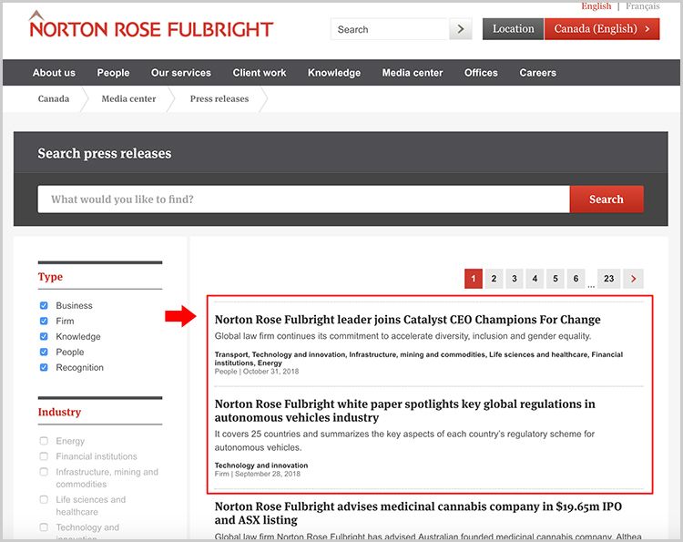Image resolution: width=683 pixels, height=542 pixels.
Task: Check the Energy industry filter
Action: click(44, 441)
